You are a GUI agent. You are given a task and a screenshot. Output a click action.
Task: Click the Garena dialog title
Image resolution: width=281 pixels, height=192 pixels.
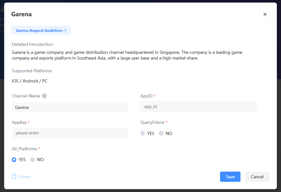click(21, 14)
